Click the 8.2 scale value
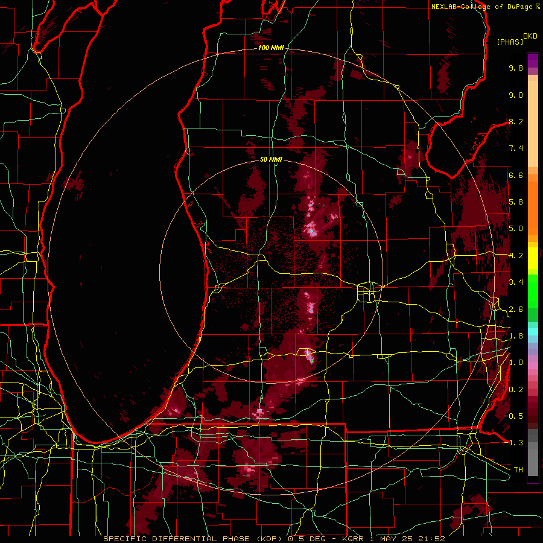 point(516,121)
